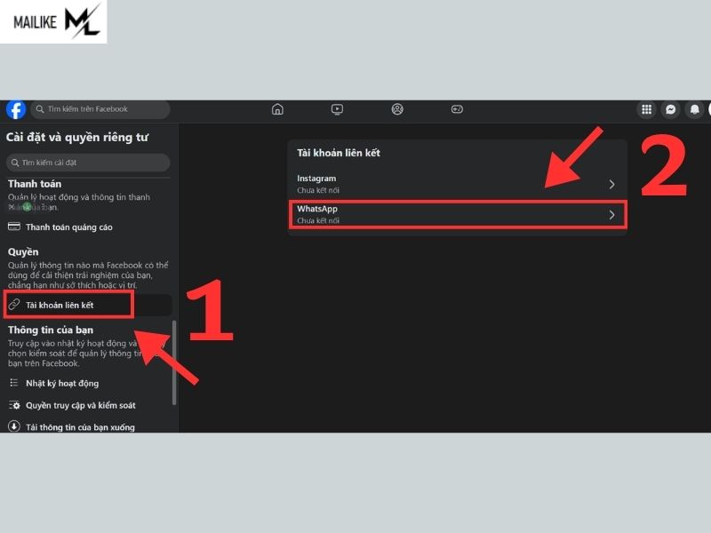Open Tải thông tin của bạn xuống
The height and width of the screenshot is (533, 711).
coord(80,427)
